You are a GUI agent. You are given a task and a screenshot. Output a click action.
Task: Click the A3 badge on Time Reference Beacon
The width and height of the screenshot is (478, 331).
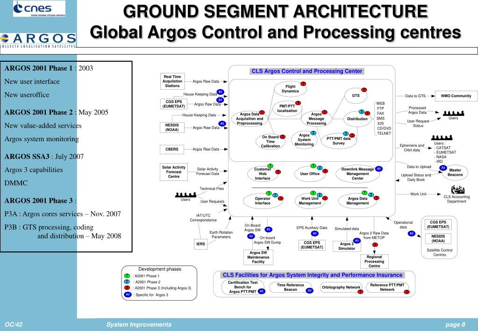[309, 290]
